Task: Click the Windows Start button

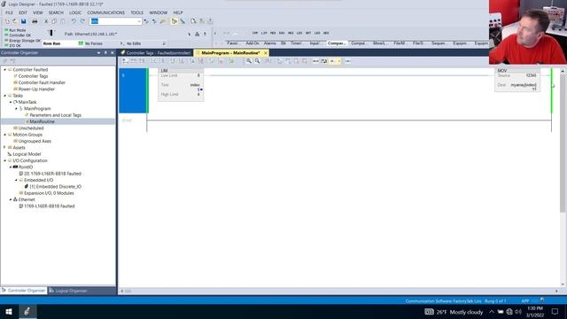Action: tap(9, 311)
